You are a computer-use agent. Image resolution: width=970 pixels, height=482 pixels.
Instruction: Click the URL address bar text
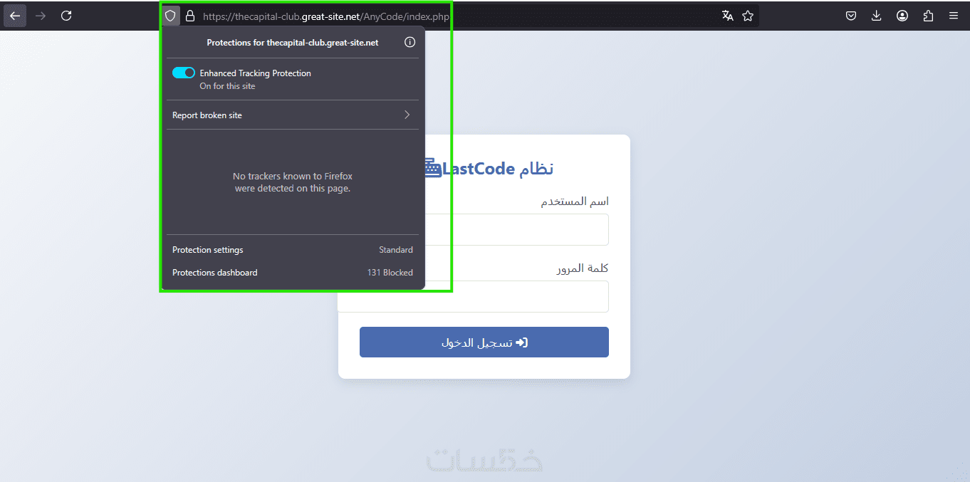click(x=326, y=16)
